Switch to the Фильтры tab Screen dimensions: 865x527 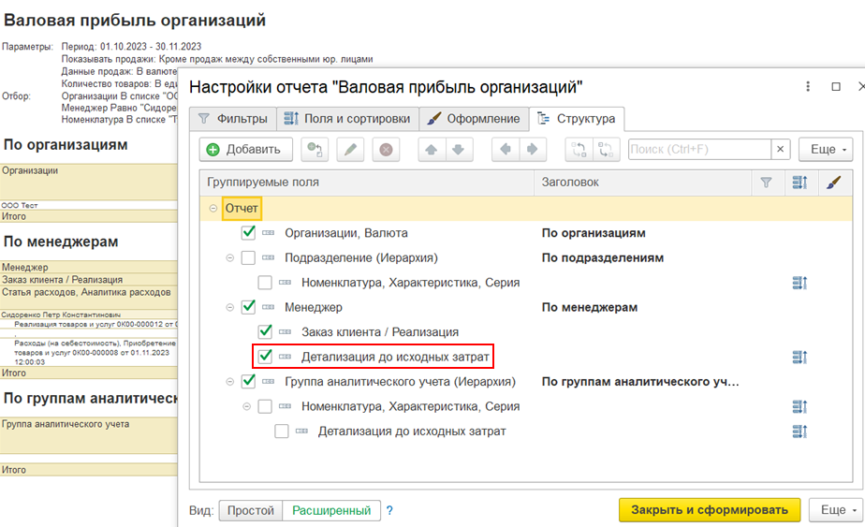pos(233,119)
